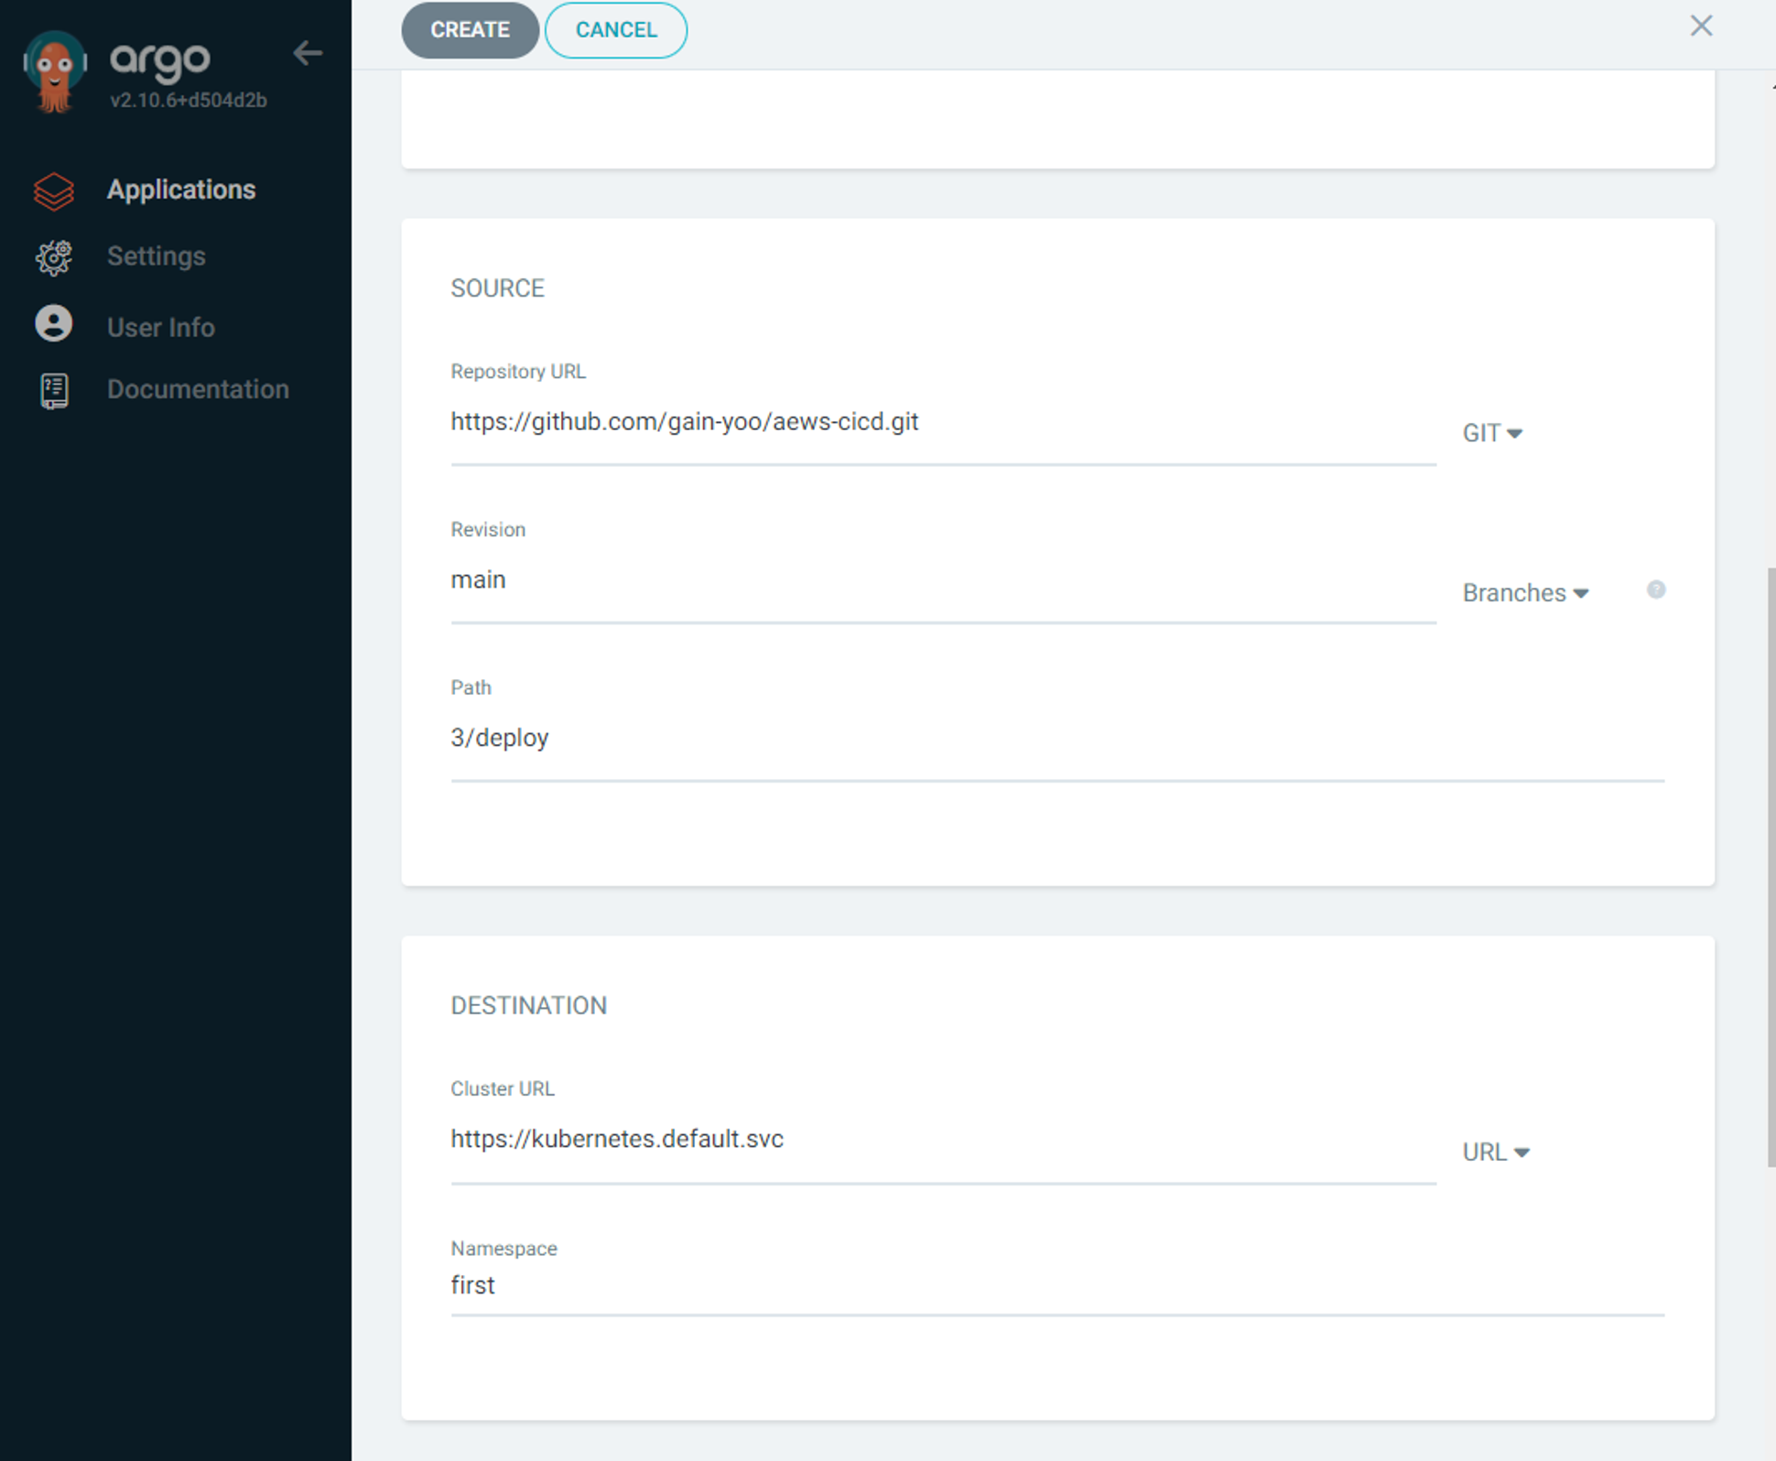Click the Applications stack icon

click(x=54, y=190)
